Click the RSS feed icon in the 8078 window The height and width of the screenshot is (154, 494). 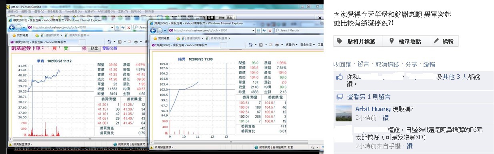coord(120,42)
